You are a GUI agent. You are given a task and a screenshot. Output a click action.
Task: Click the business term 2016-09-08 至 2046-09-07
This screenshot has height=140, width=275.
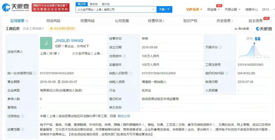[59, 82]
